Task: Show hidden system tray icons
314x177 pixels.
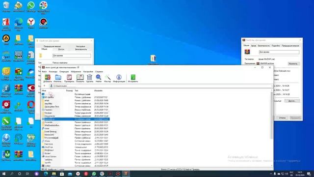Action: (271, 174)
